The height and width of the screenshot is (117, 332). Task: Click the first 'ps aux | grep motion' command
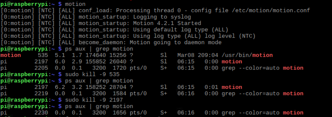(99, 49)
